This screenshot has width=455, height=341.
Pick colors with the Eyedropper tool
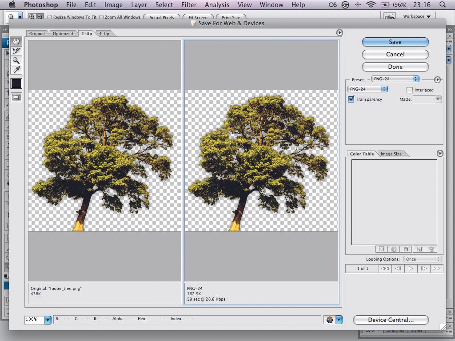pyautogui.click(x=16, y=70)
